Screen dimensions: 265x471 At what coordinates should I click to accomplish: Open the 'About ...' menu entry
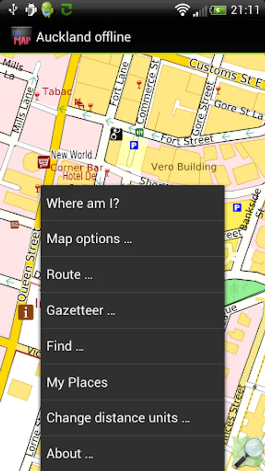pos(132,454)
